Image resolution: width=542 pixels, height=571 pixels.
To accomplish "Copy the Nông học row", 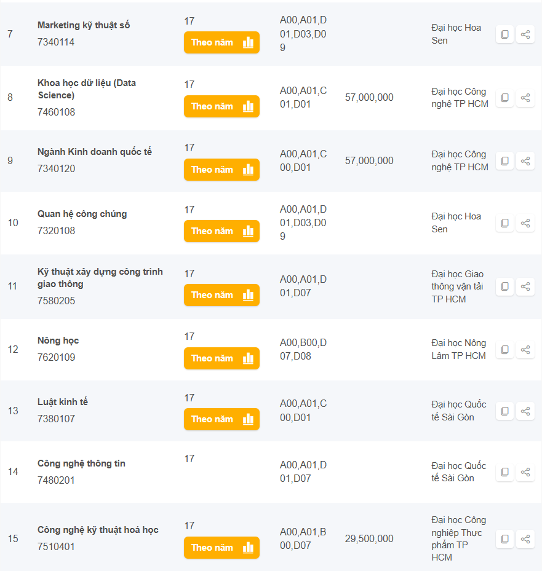I will click(x=504, y=350).
